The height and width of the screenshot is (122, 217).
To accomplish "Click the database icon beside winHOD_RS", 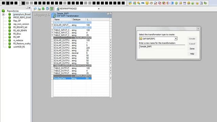I will 9,47.
